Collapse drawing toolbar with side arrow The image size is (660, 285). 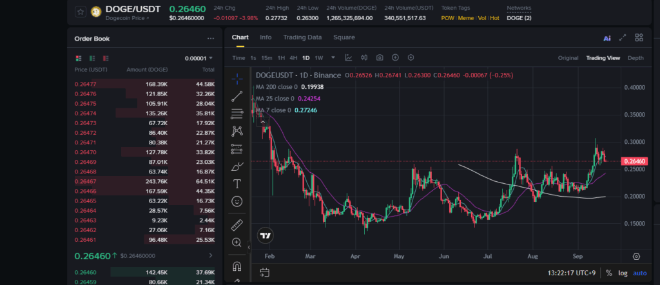(x=249, y=248)
